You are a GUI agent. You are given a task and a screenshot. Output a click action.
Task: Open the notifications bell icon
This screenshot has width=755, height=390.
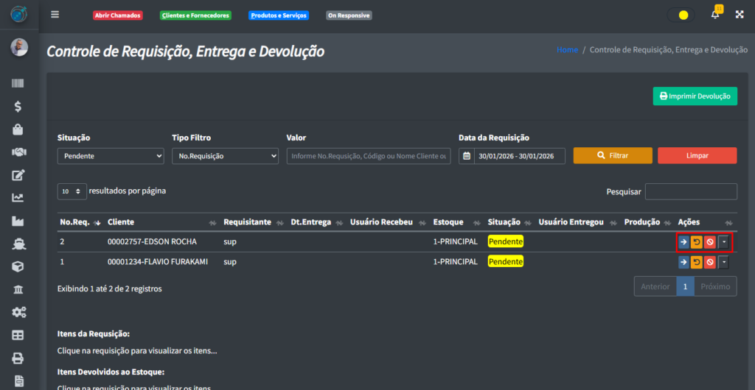(x=714, y=15)
